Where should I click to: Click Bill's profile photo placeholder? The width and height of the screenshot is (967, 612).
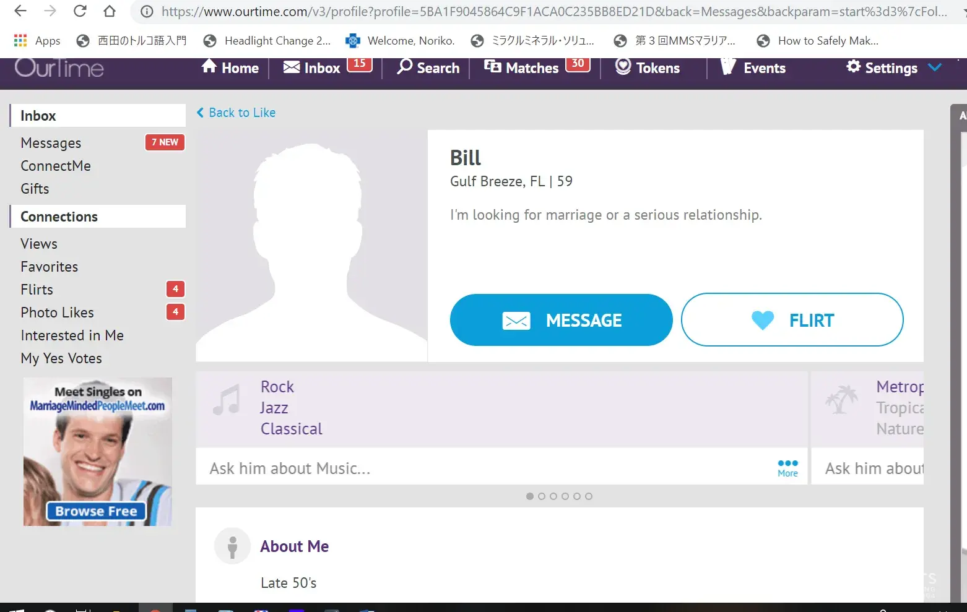point(311,245)
